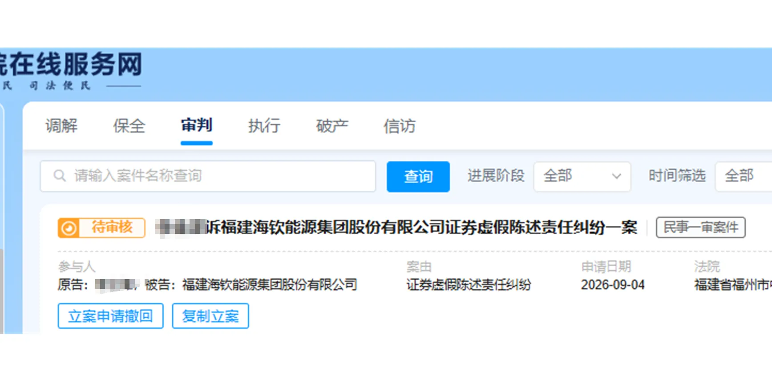Switch to the 信访 tab

(400, 126)
